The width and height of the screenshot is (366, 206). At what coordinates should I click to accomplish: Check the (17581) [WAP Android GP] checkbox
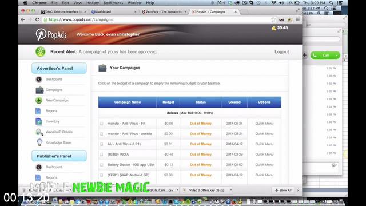point(101,175)
